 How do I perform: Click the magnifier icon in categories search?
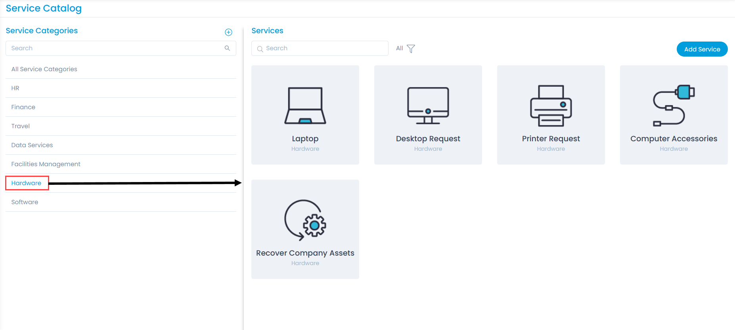(227, 48)
